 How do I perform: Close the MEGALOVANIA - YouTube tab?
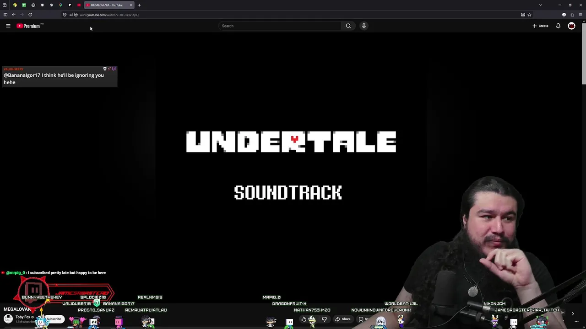tap(130, 5)
